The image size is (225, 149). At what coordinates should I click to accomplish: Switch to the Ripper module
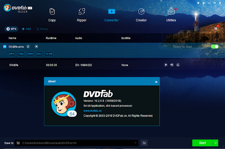coord(82,15)
